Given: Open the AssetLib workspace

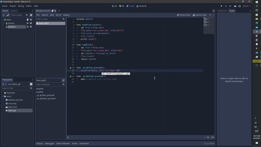Looking at the screenshot, I should 142,6.
